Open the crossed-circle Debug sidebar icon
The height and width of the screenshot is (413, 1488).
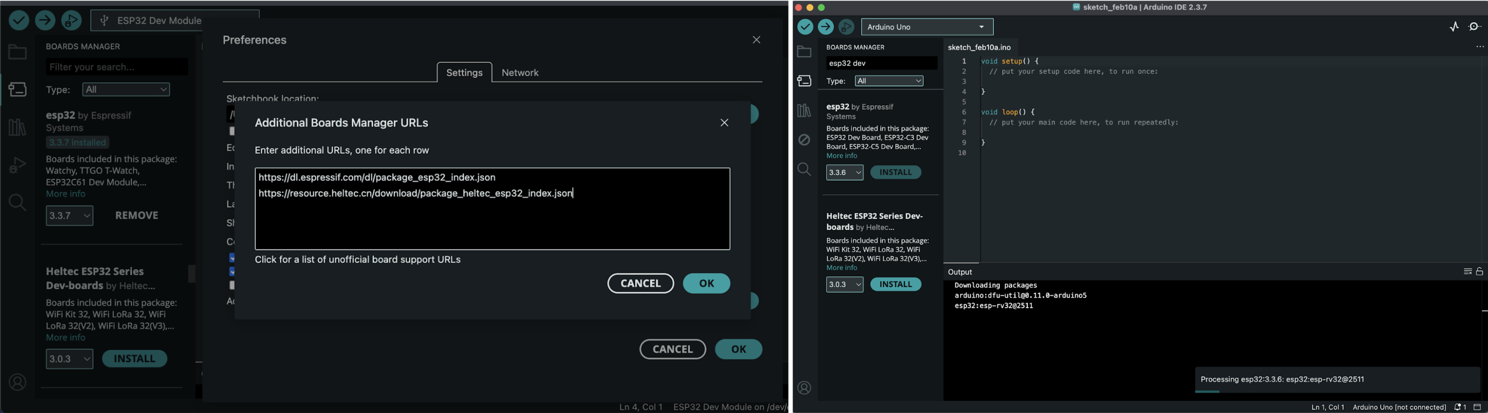804,140
